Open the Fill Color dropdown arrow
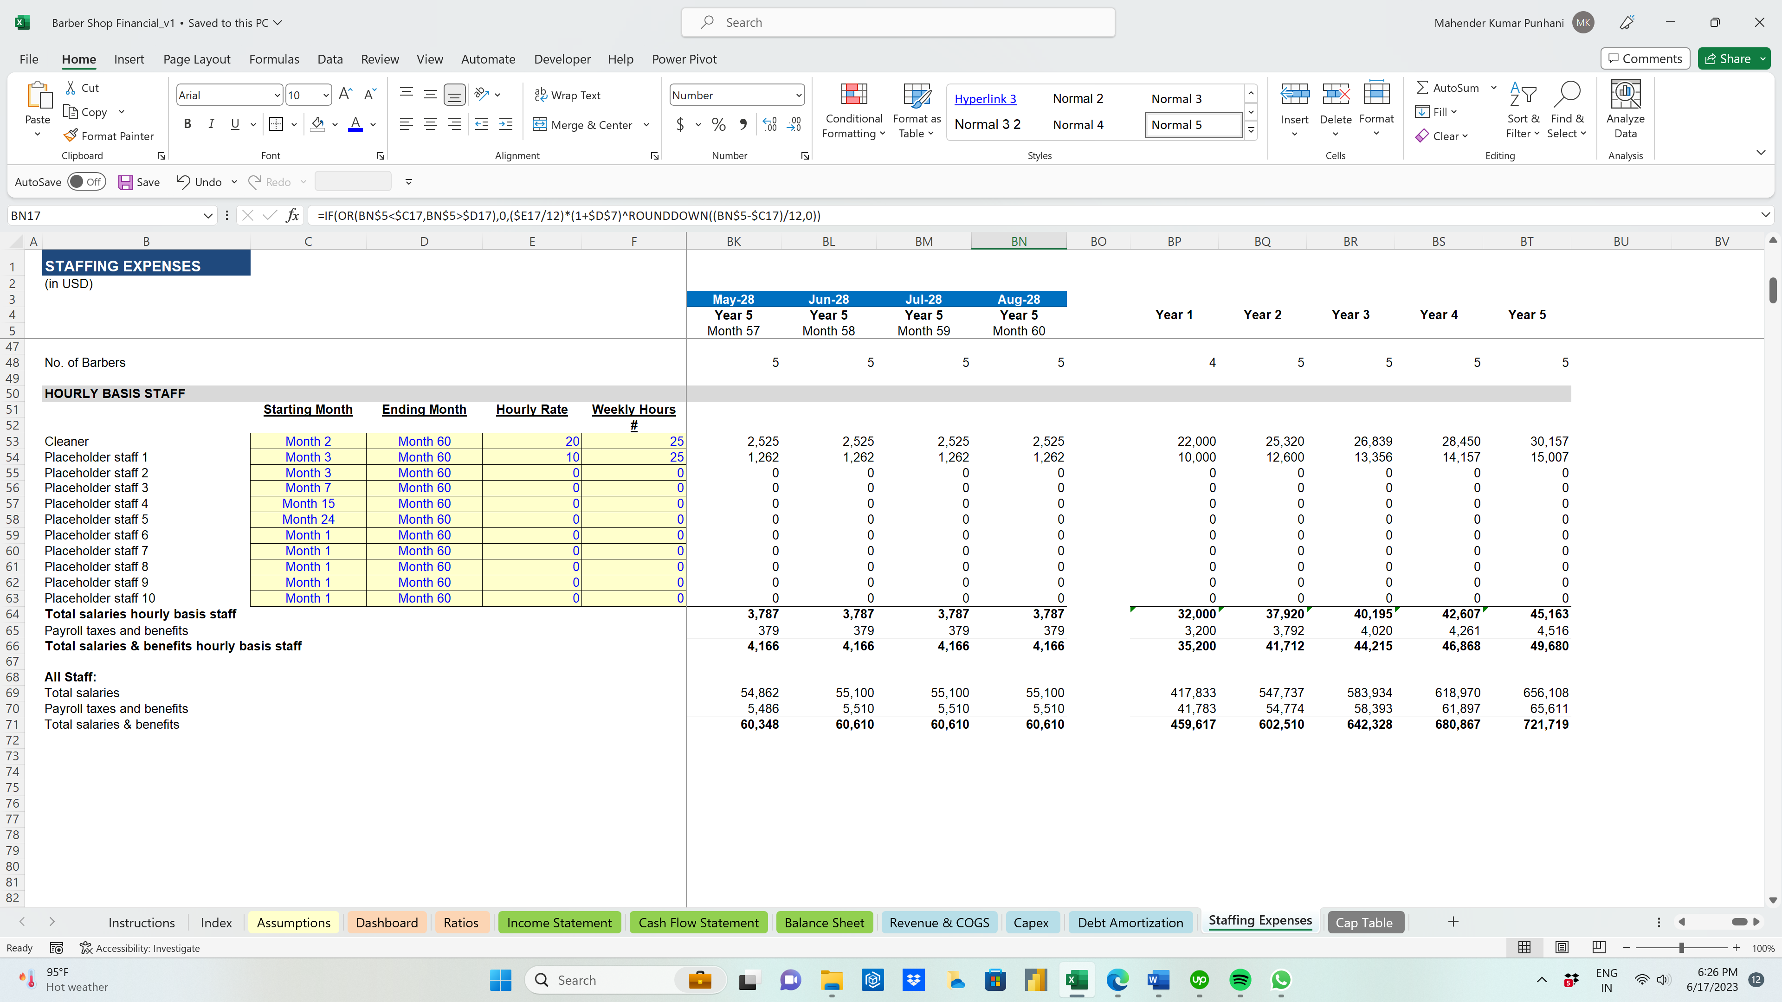1782x1002 pixels. (336, 124)
